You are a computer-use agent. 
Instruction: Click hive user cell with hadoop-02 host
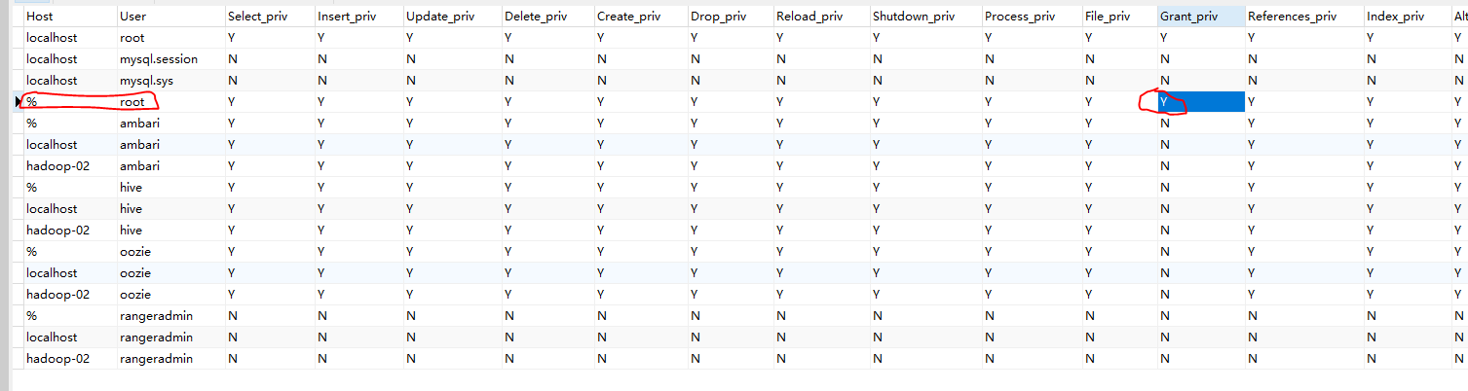[x=169, y=231]
